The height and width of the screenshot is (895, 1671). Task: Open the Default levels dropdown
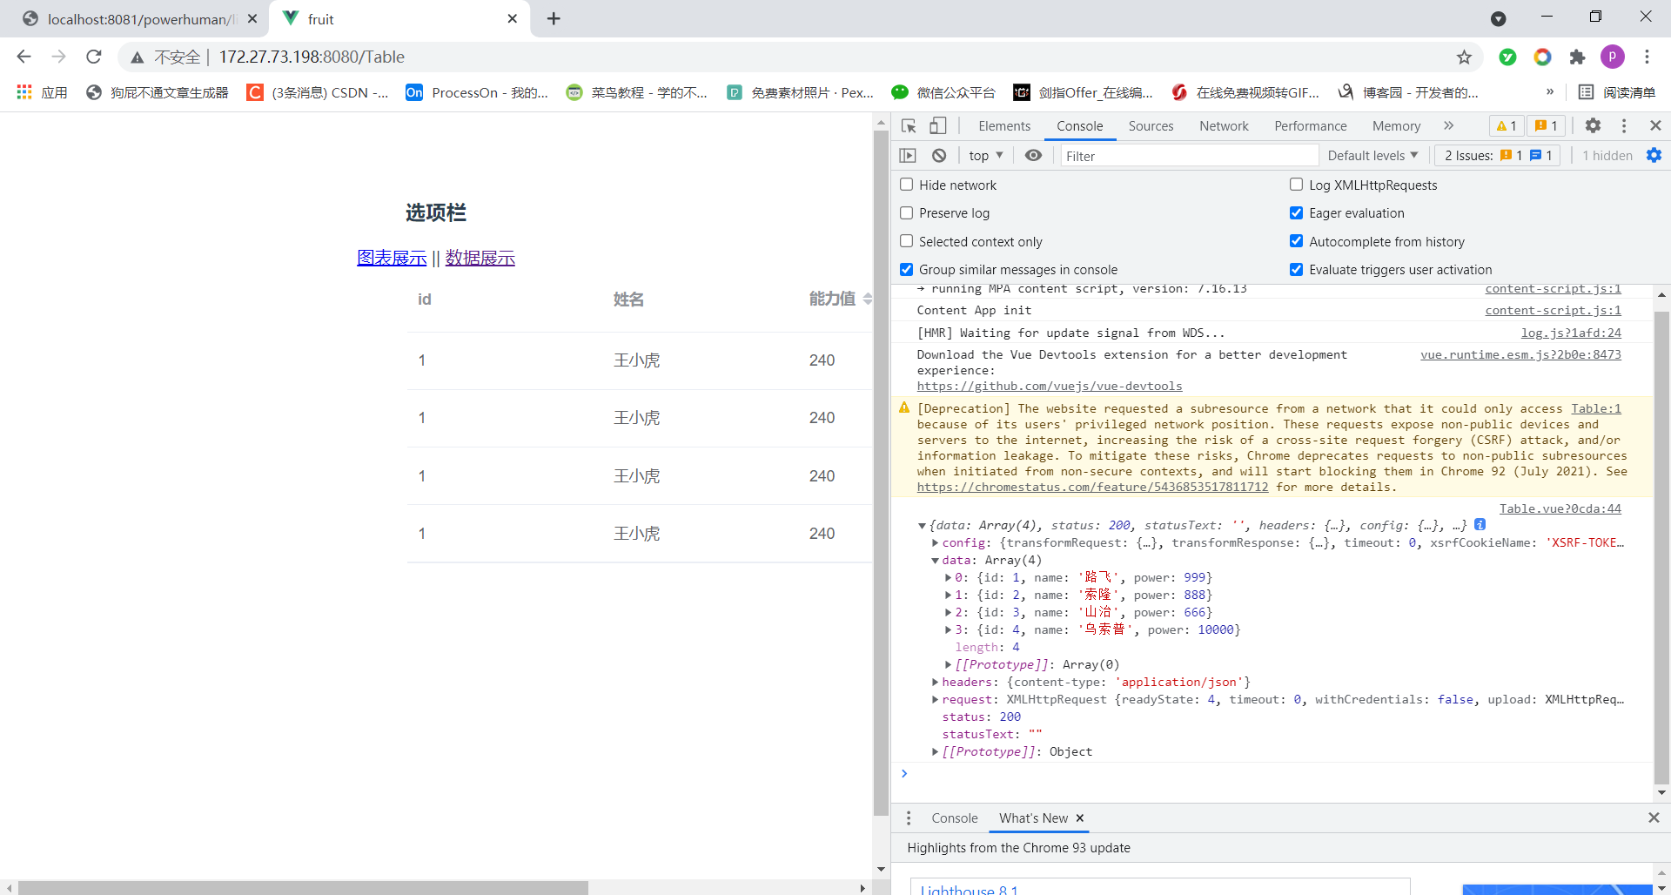click(x=1372, y=155)
